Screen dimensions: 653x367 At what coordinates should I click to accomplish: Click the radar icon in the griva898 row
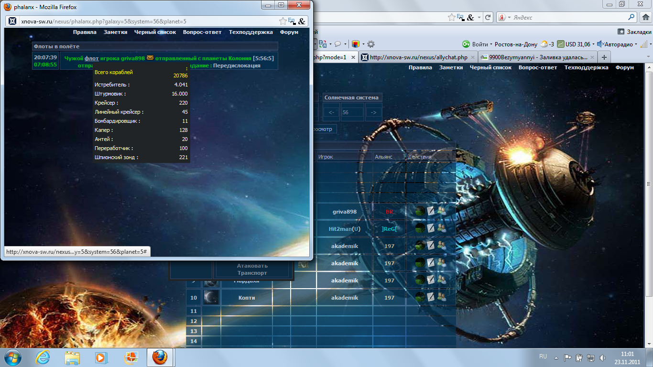point(420,211)
